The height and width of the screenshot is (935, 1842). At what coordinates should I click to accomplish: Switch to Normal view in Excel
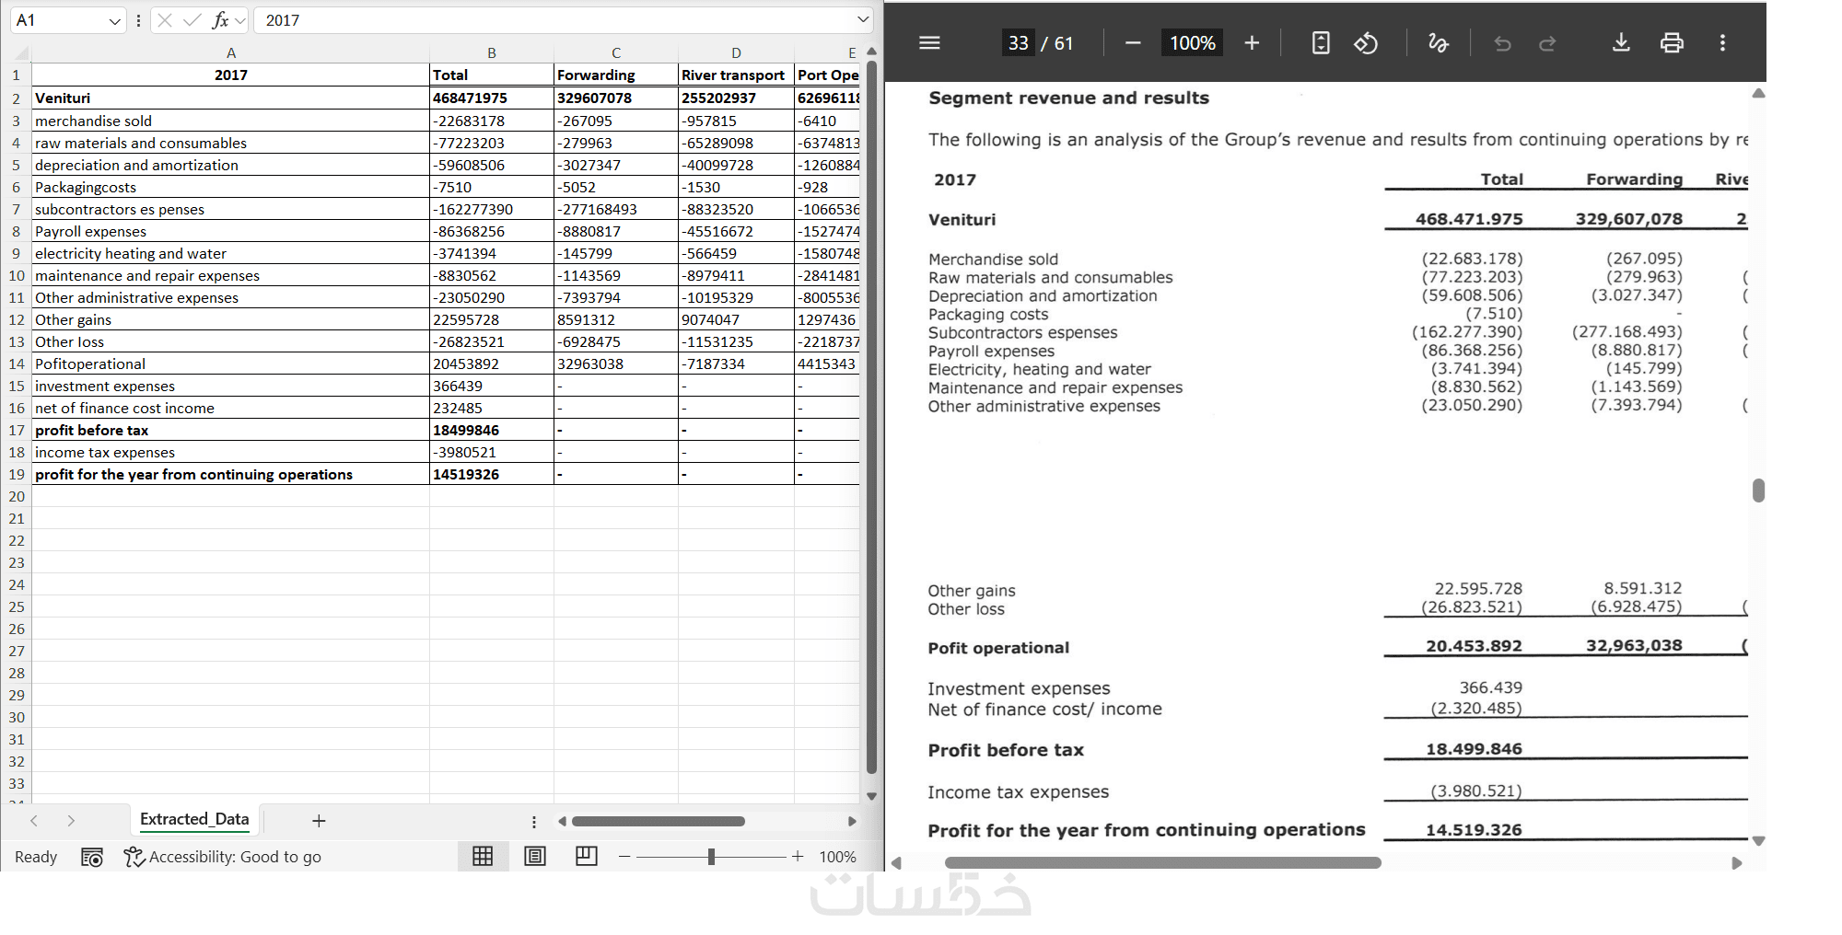click(483, 856)
